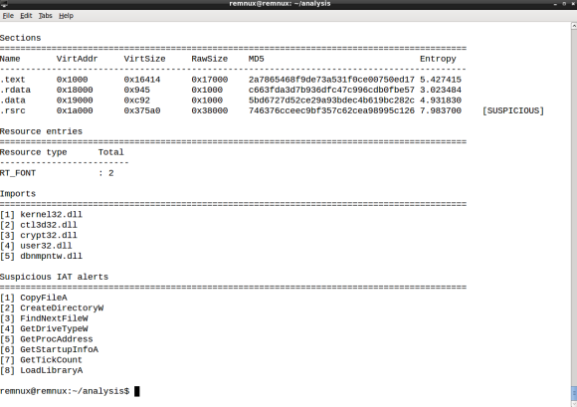The width and height of the screenshot is (577, 407).
Task: Click the entropy value 5.427415
Action: coord(441,80)
